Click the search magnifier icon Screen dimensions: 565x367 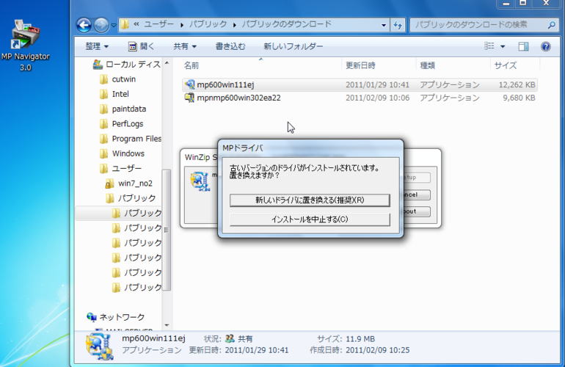coord(551,25)
